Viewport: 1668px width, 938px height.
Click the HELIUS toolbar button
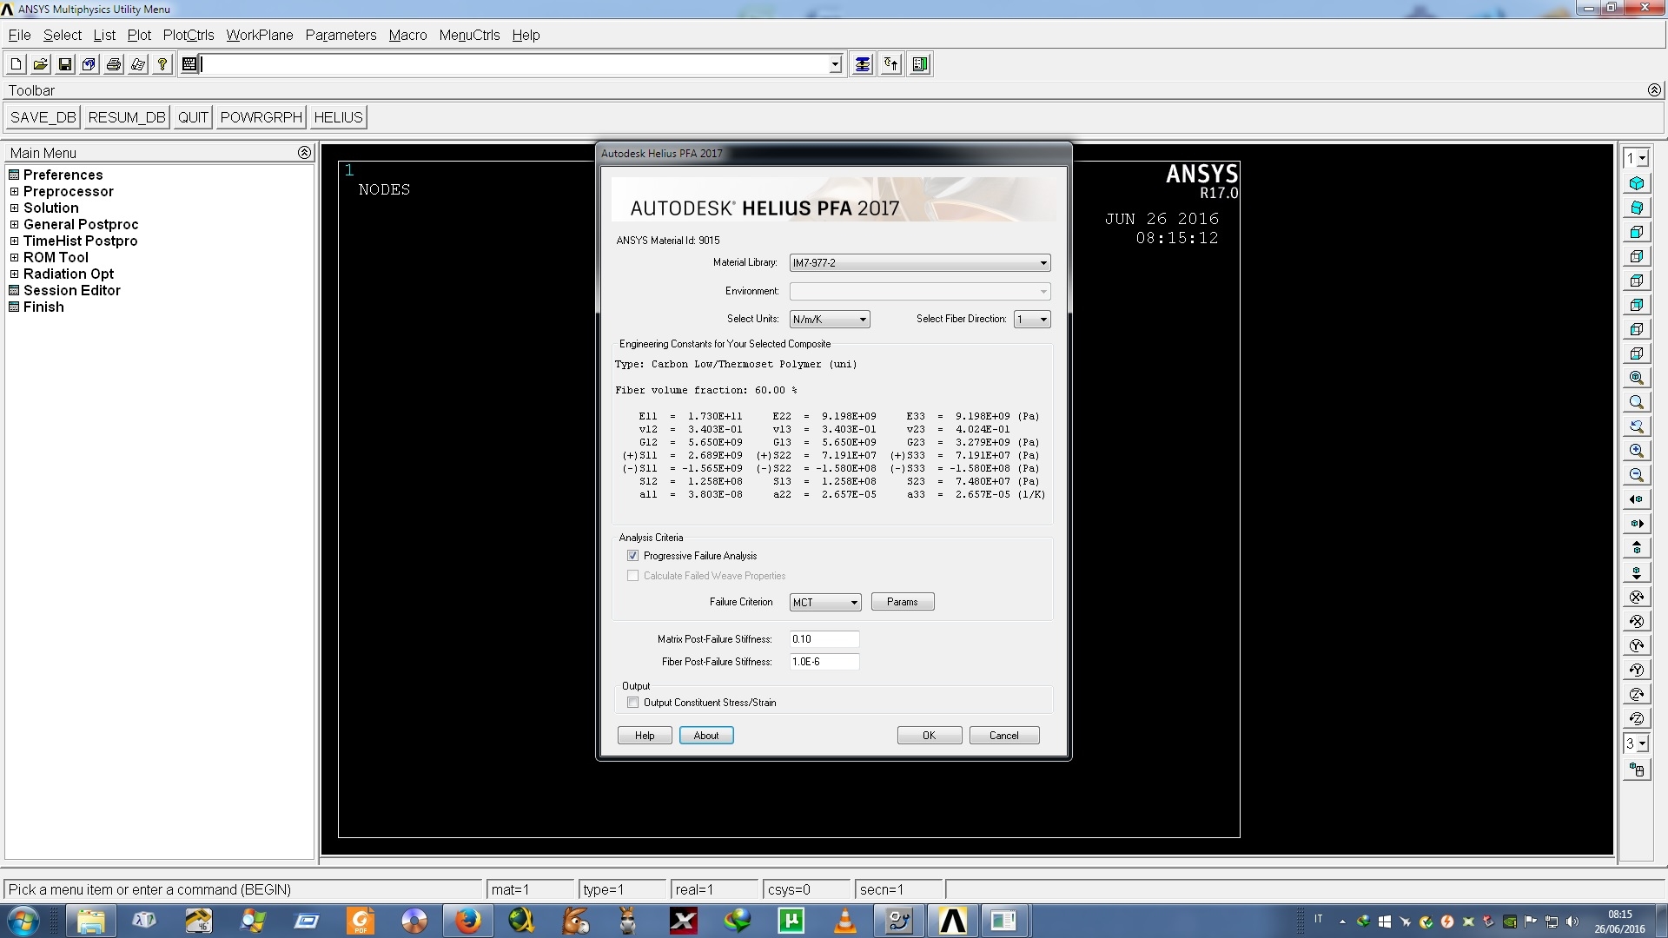[337, 117]
